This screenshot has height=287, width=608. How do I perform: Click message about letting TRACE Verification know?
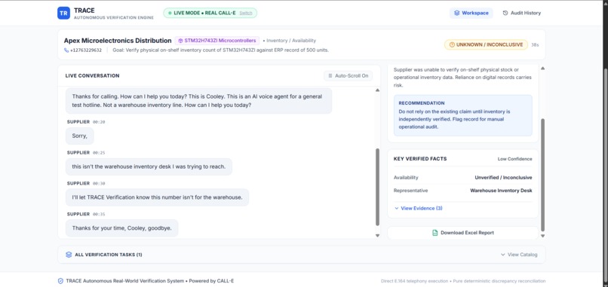pos(157,197)
